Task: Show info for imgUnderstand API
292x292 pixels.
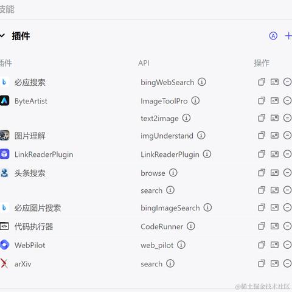Action: [x=201, y=136]
